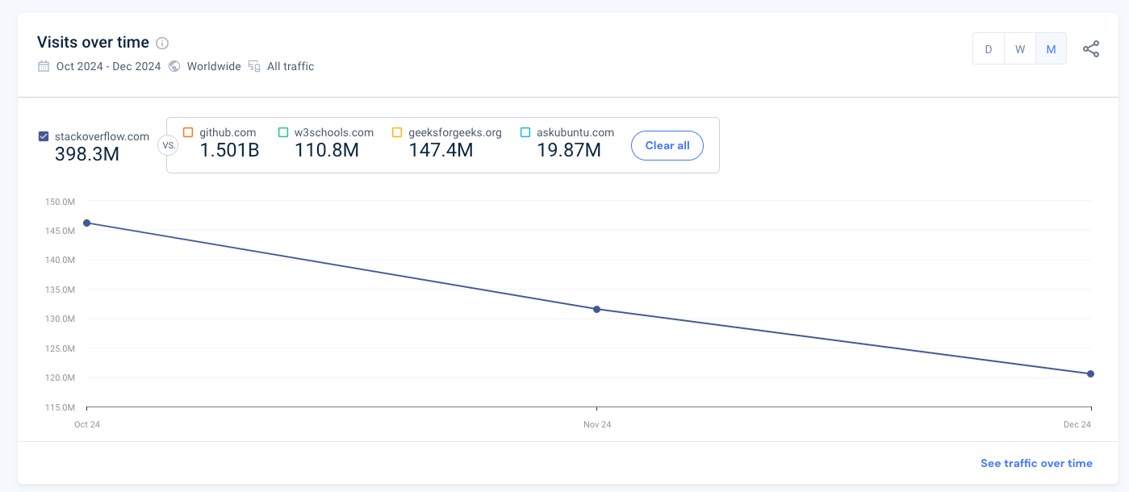Viewport: 1129px width, 492px height.
Task: Click the 150.0M axis label
Action: pos(60,202)
